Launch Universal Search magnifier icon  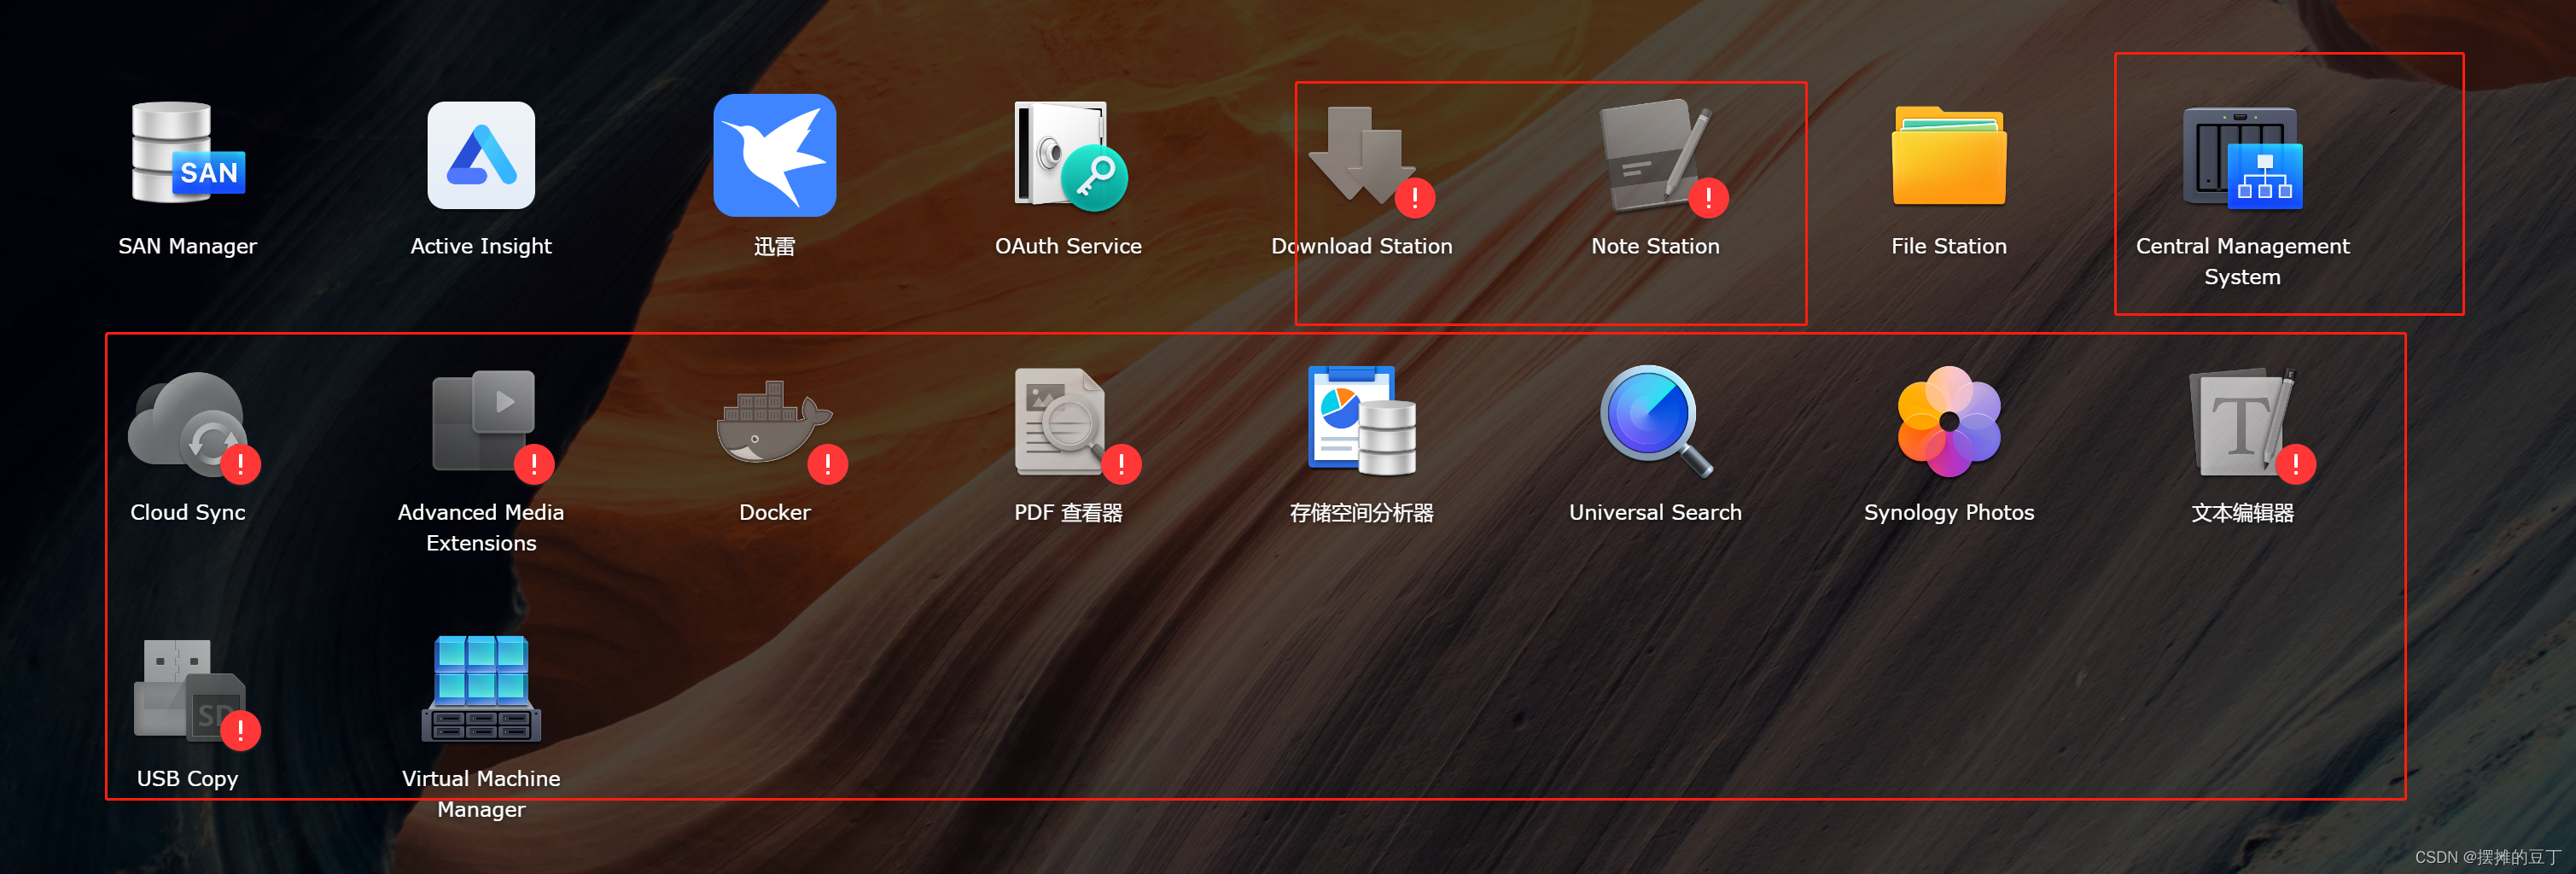pyautogui.click(x=1655, y=421)
